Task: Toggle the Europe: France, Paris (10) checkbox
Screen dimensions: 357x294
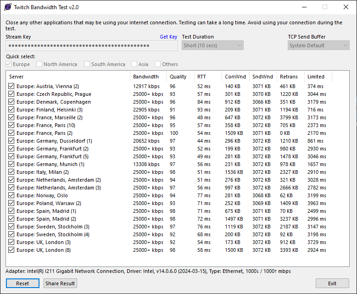Action: [x=11, y=125]
